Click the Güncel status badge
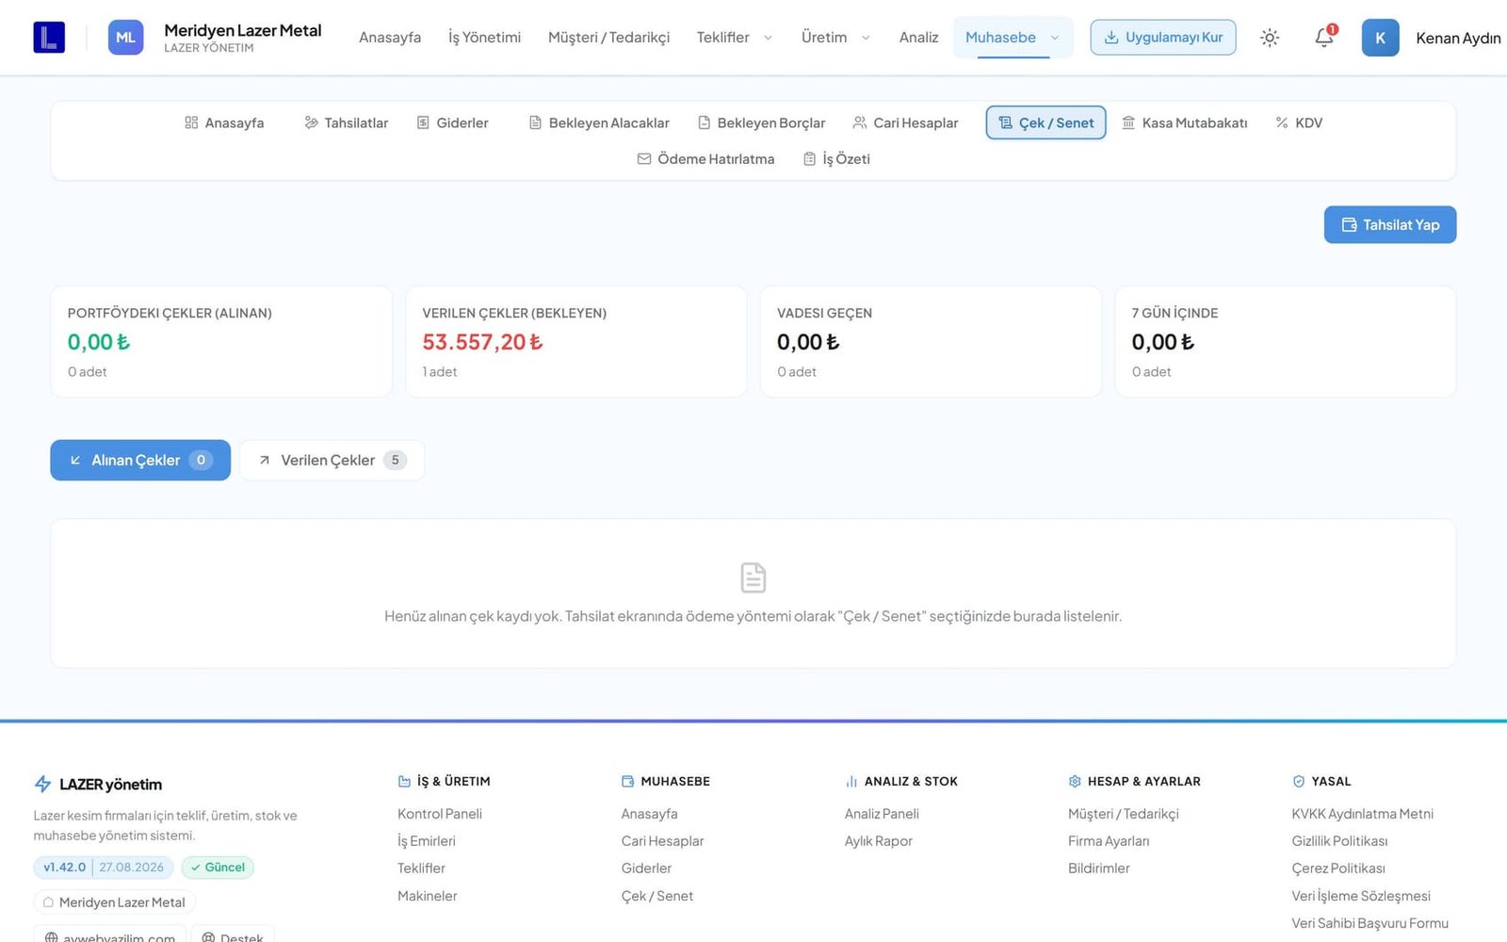The image size is (1507, 942). pyautogui.click(x=218, y=868)
